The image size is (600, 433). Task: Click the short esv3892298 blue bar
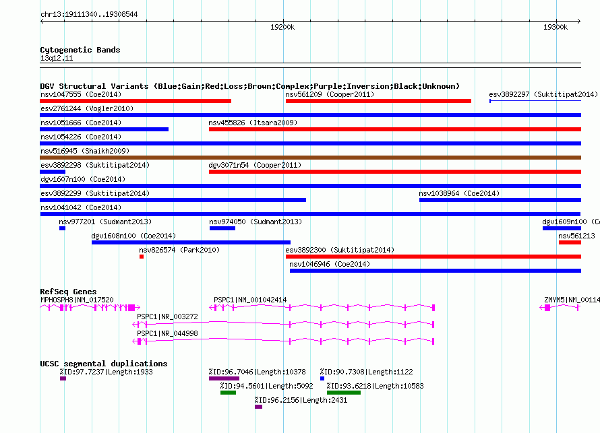pos(53,172)
